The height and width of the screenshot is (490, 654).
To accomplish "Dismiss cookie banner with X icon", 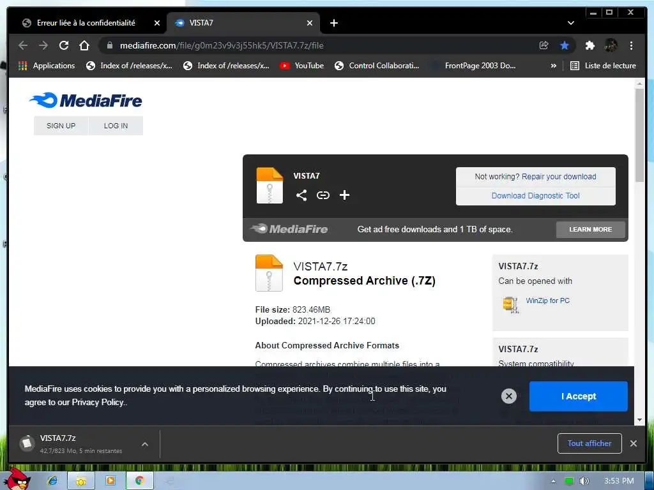I will click(x=508, y=396).
